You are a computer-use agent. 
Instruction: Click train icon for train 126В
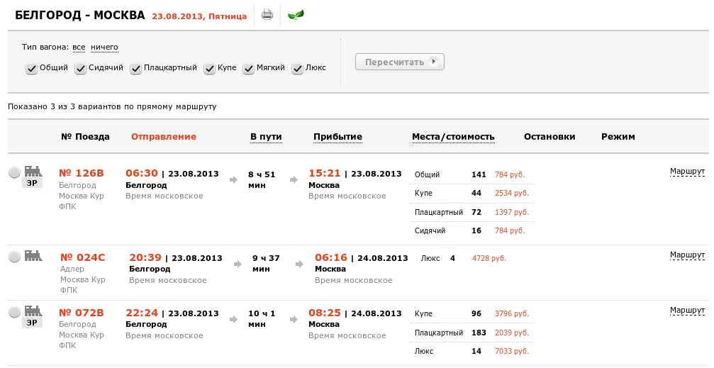[x=33, y=171]
